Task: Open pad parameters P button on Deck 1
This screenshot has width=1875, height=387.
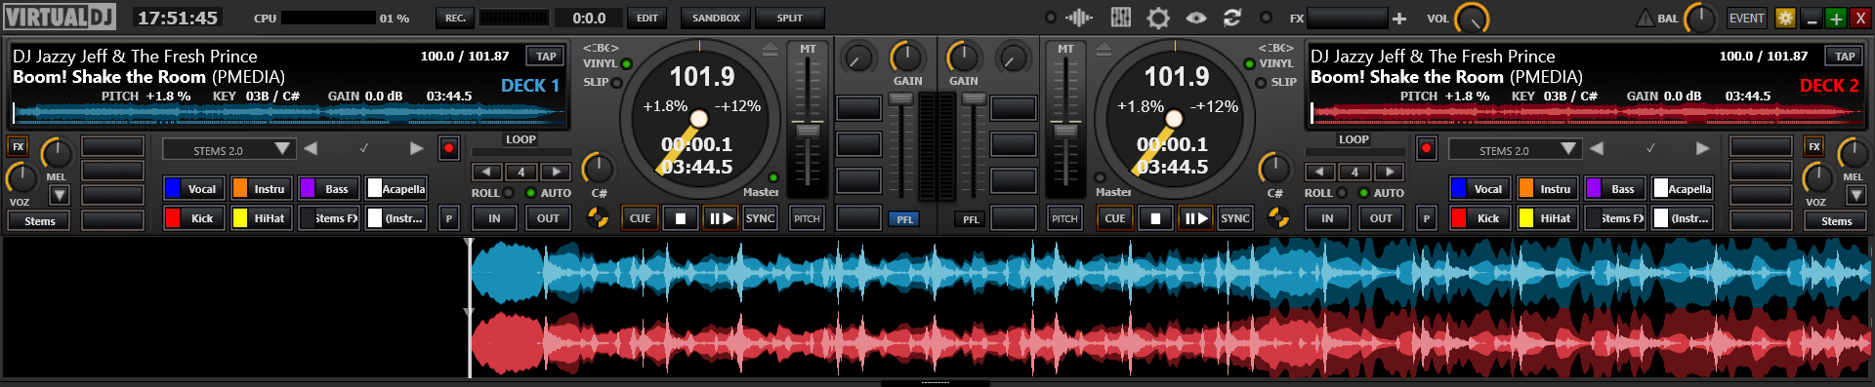Action: (x=449, y=218)
